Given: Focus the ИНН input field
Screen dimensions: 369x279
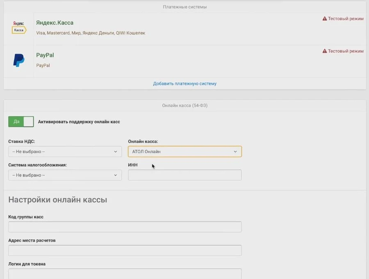Looking at the screenshot, I should click(x=185, y=175).
